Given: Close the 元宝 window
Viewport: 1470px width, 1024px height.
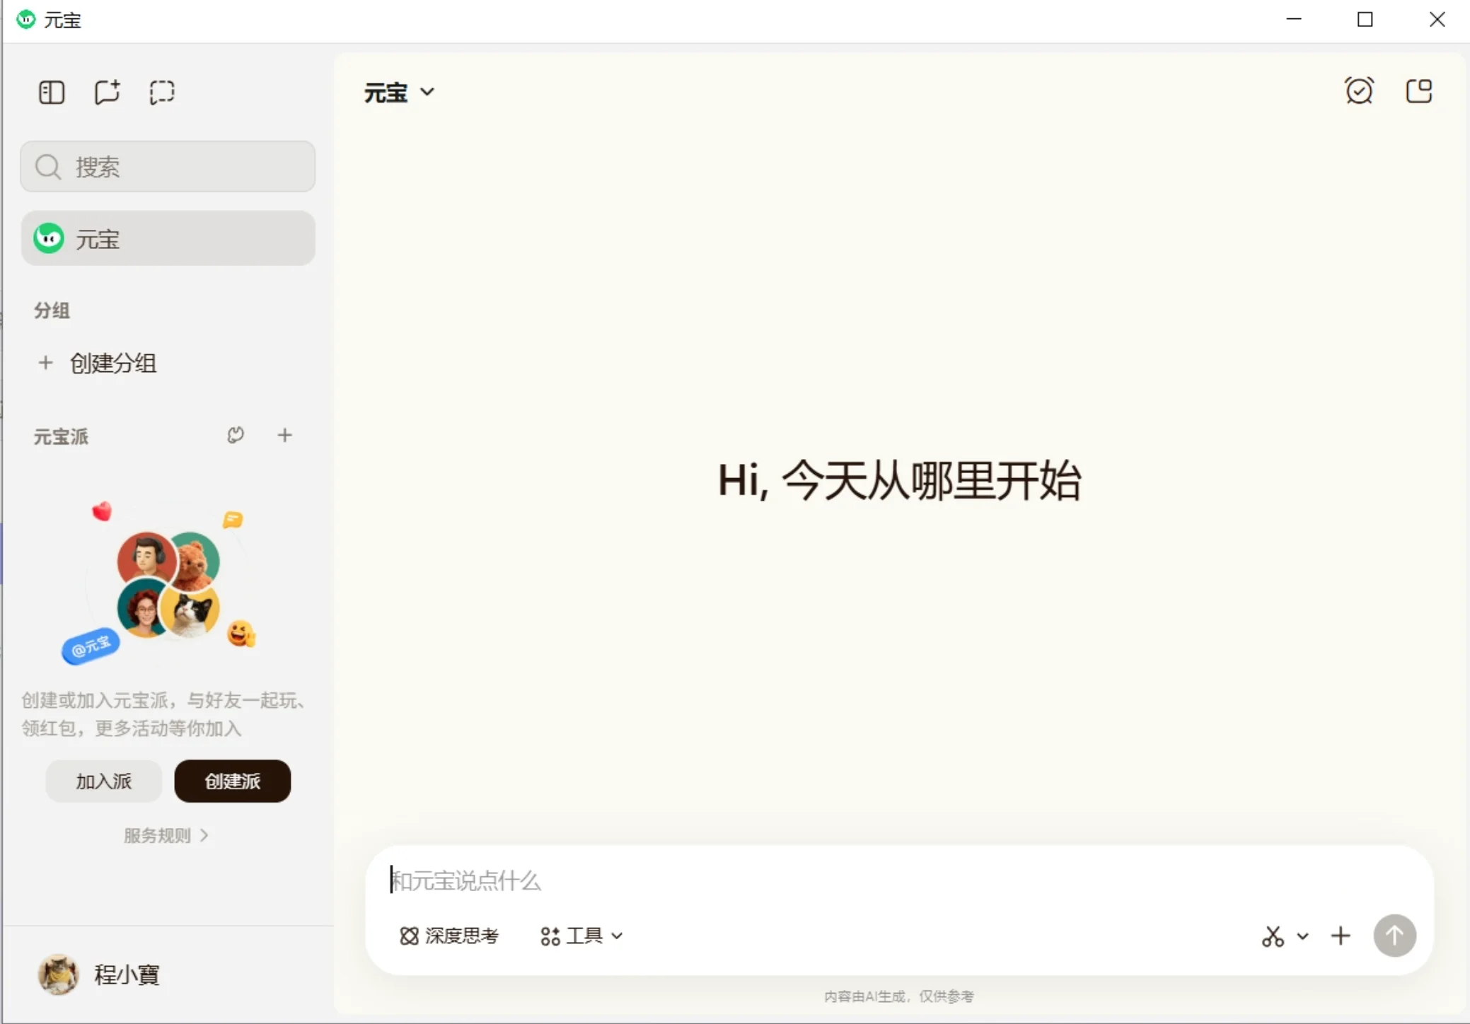Looking at the screenshot, I should (1437, 20).
